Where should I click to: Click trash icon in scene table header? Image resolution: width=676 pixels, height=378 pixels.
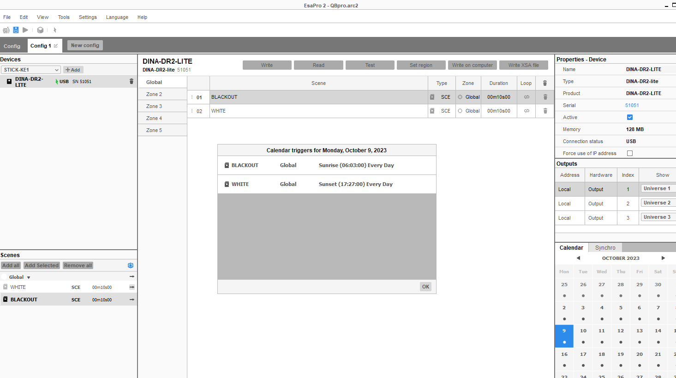545,83
